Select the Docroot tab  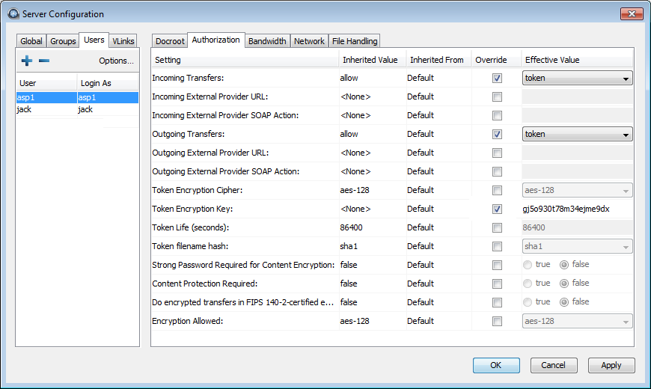click(170, 41)
